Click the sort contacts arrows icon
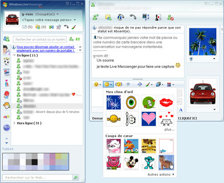Screen dimensions: 224x183 pyautogui.click(x=78, y=39)
